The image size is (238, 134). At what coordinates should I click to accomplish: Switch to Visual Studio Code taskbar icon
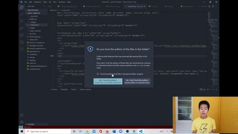pos(141,131)
